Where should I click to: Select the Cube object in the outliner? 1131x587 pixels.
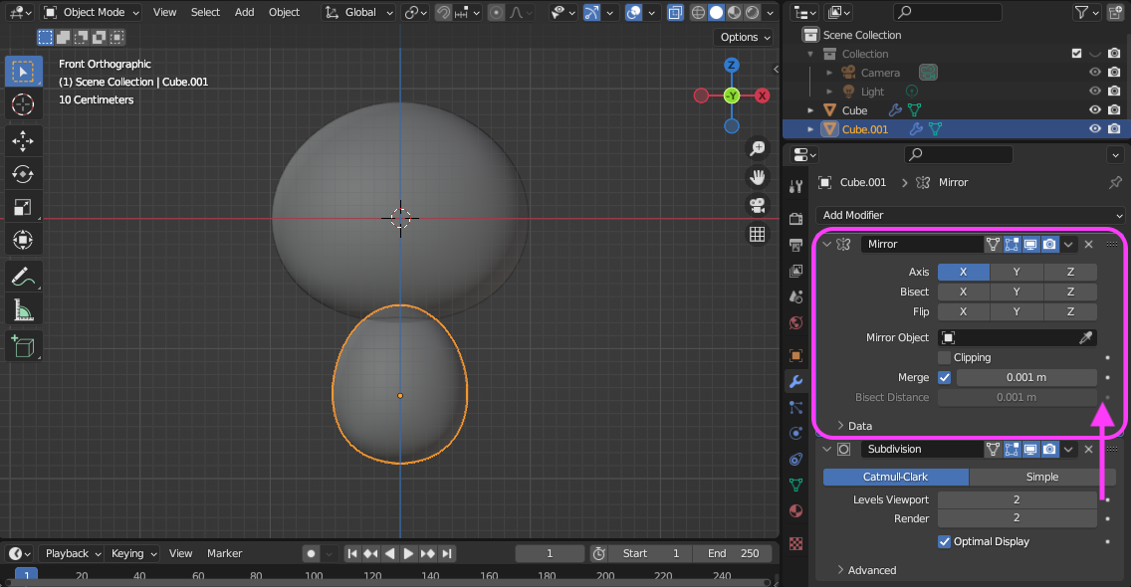(x=854, y=110)
